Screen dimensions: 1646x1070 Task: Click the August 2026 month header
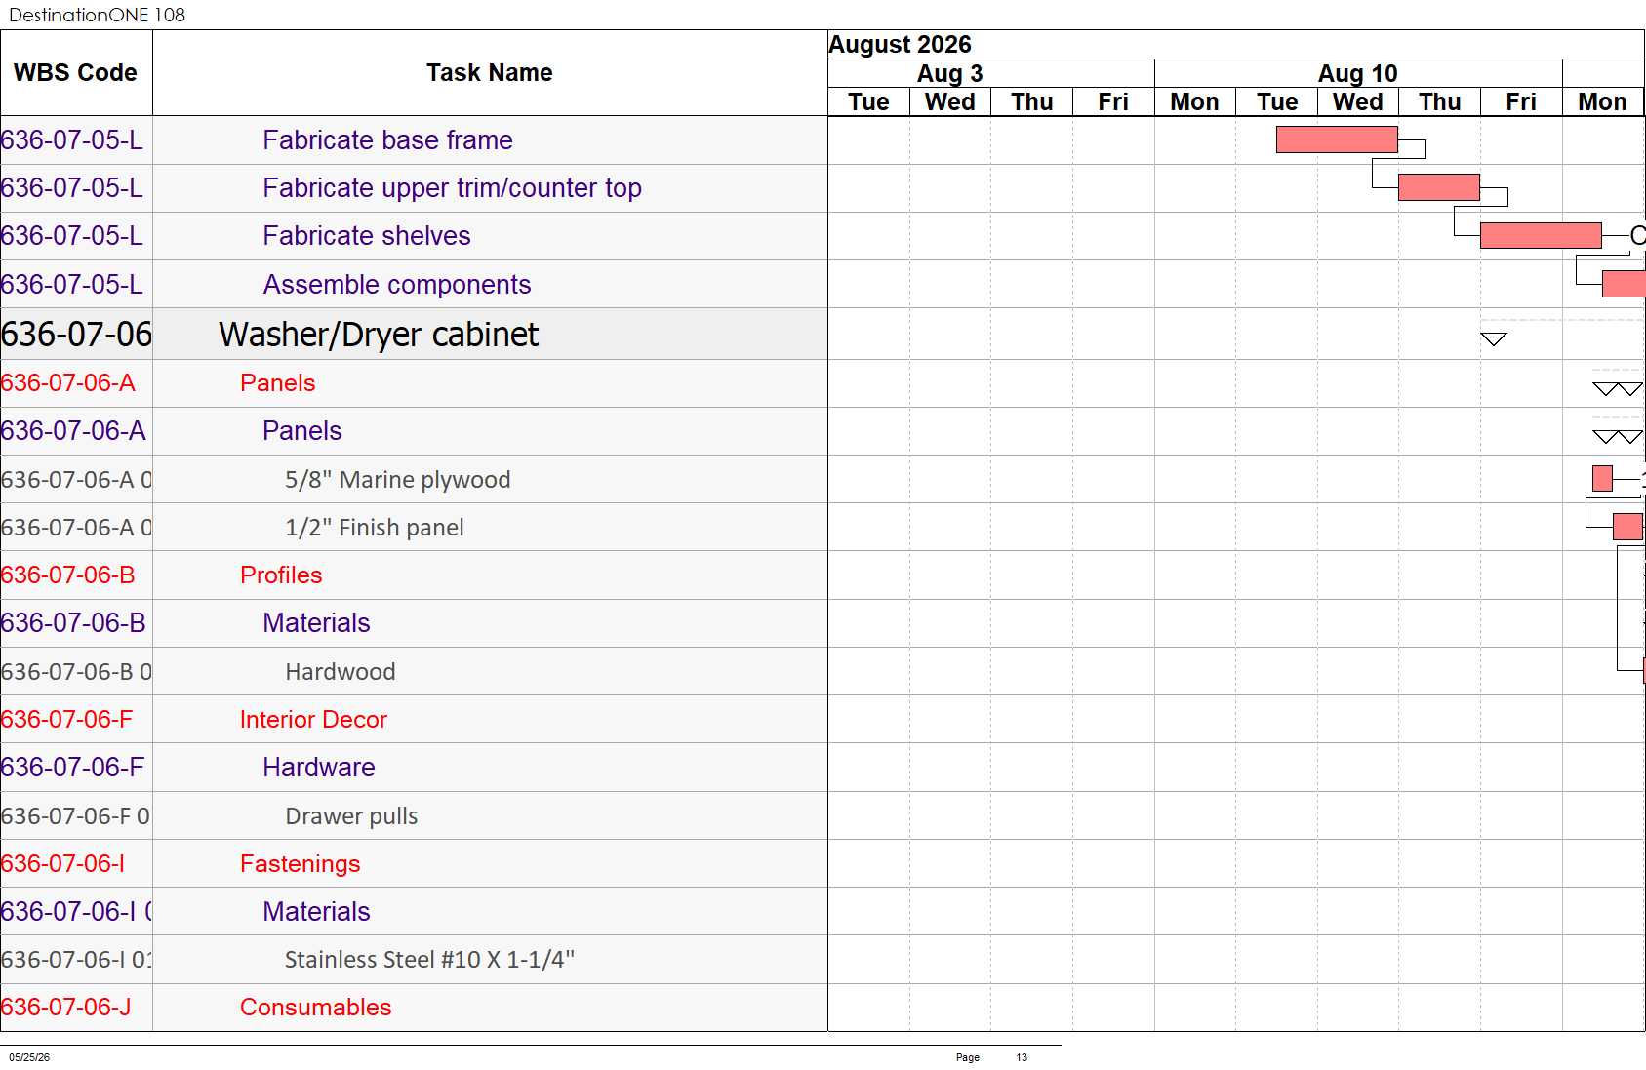(x=900, y=45)
